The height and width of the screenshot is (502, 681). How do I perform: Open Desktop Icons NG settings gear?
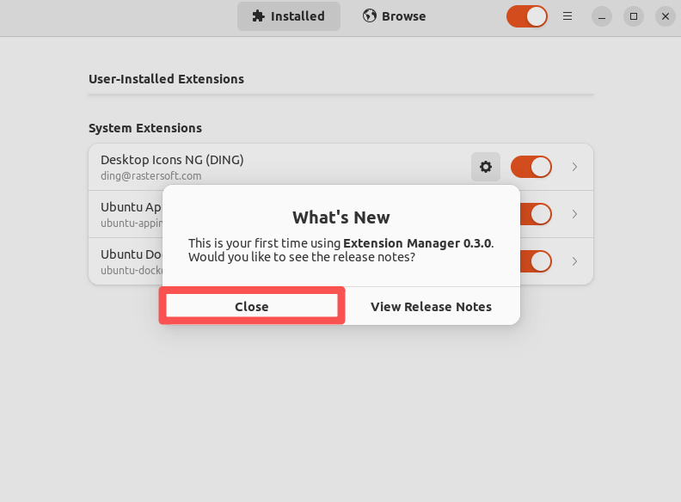coord(486,167)
